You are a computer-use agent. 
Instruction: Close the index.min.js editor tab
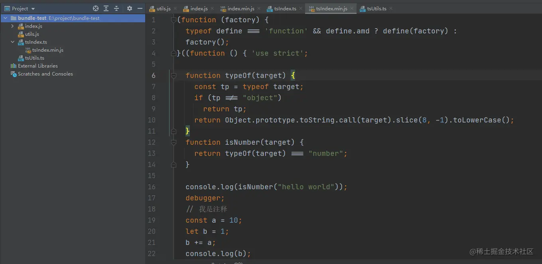tap(258, 9)
